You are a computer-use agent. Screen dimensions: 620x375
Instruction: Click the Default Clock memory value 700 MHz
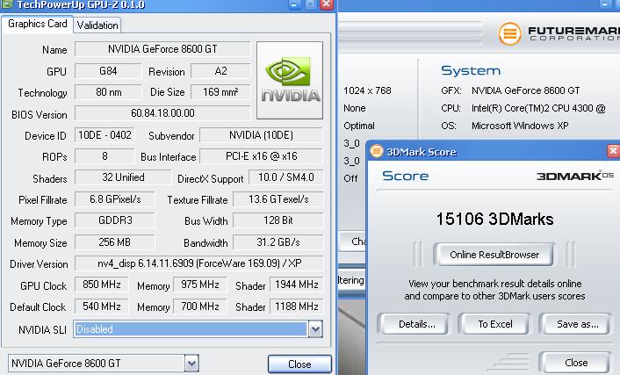200,306
